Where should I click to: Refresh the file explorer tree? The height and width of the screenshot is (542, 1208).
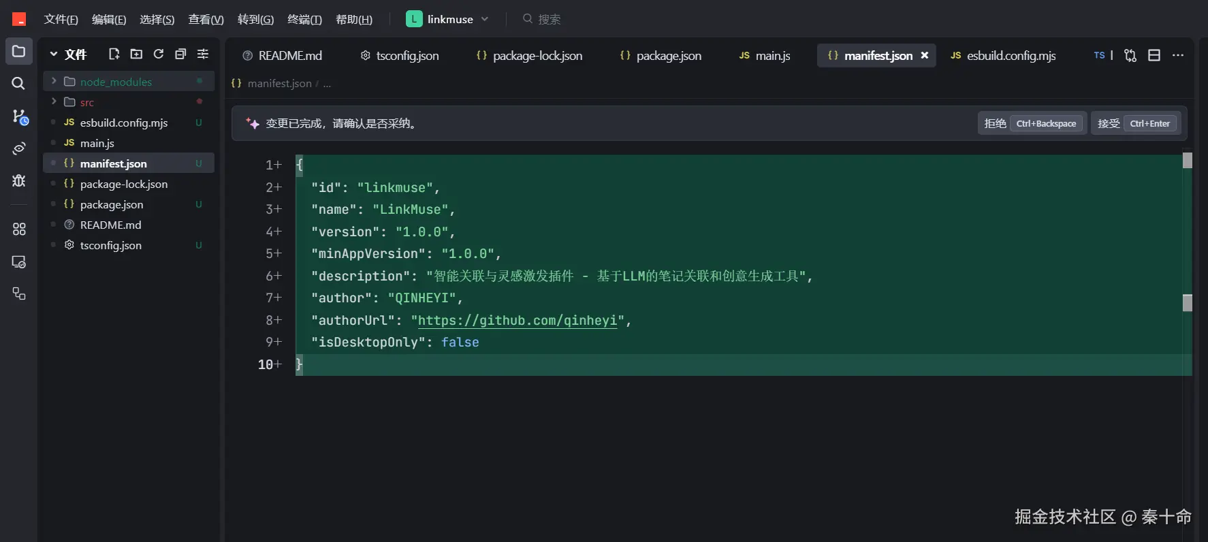tap(159, 54)
